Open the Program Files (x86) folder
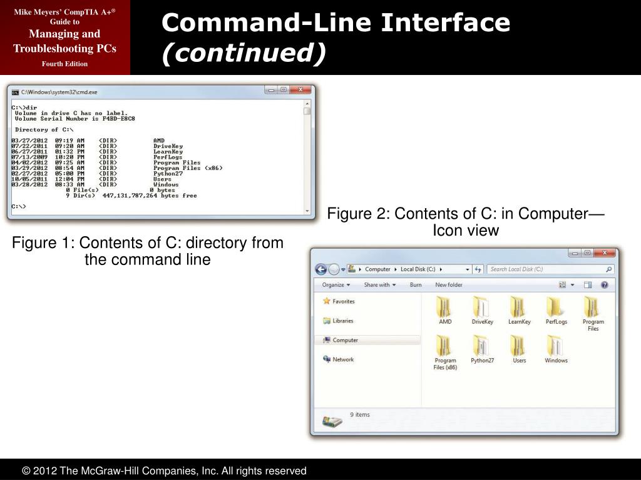Image resolution: width=641 pixels, height=480 pixels. (x=445, y=352)
